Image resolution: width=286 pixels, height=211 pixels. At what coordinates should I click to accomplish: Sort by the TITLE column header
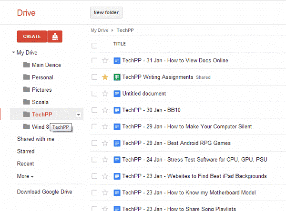pos(120,44)
